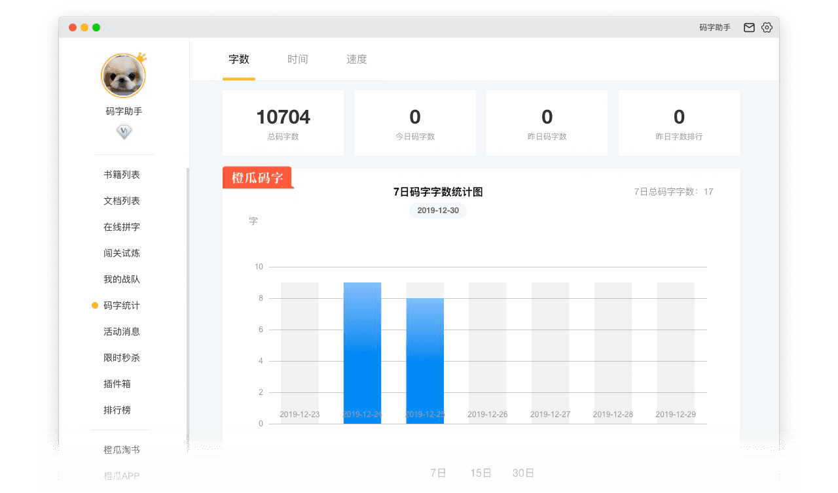Open the 橙瓜APP link
Image resolution: width=838 pixels, height=493 pixels.
coord(121,475)
